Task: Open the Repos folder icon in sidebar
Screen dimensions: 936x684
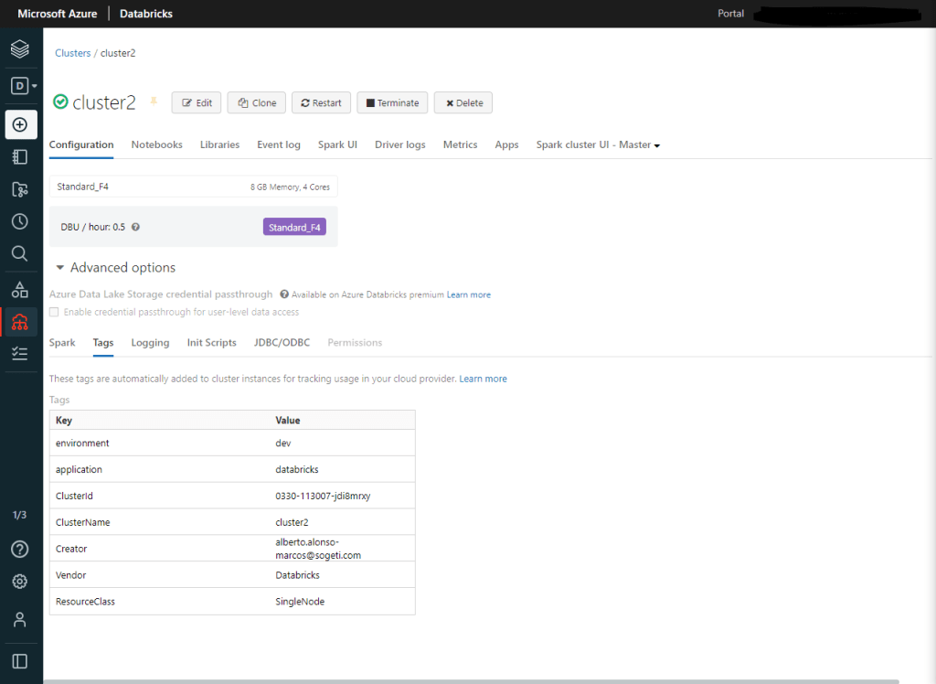Action: (x=20, y=189)
